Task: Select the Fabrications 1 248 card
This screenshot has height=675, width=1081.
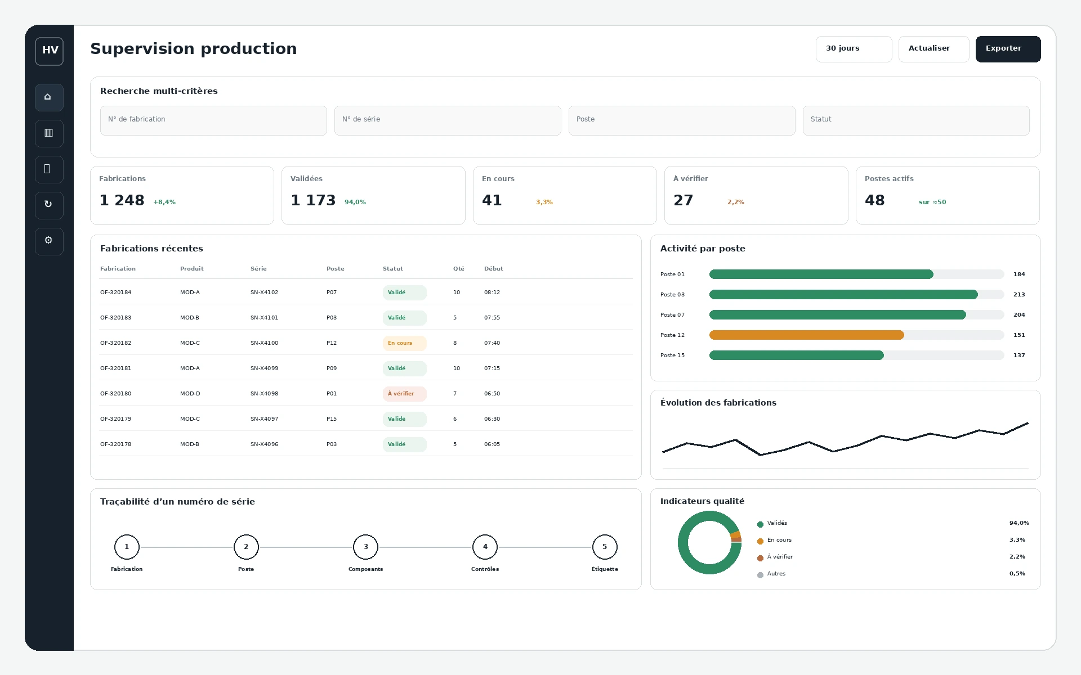Action: (x=182, y=195)
